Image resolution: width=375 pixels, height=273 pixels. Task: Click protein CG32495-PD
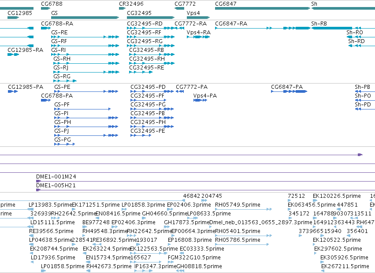pyautogui.click(x=152, y=91)
